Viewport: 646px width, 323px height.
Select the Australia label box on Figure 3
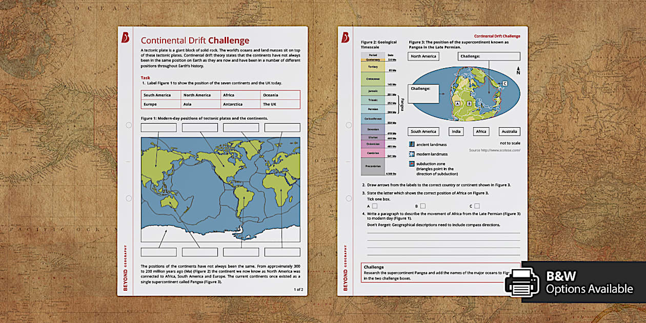[510, 132]
